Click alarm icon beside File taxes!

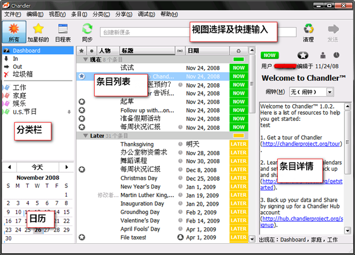click(180, 237)
